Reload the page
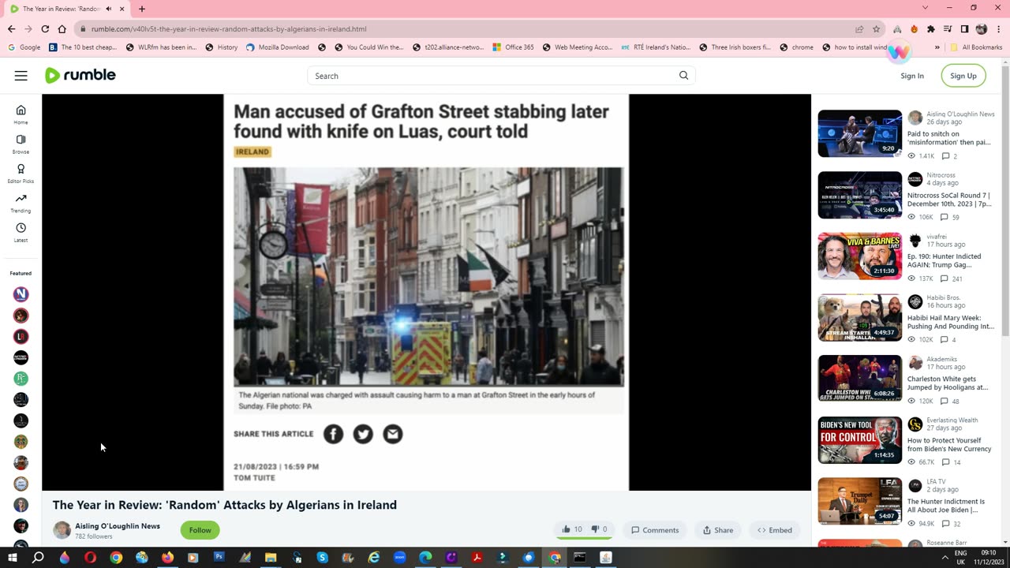The image size is (1010, 568). click(x=45, y=29)
